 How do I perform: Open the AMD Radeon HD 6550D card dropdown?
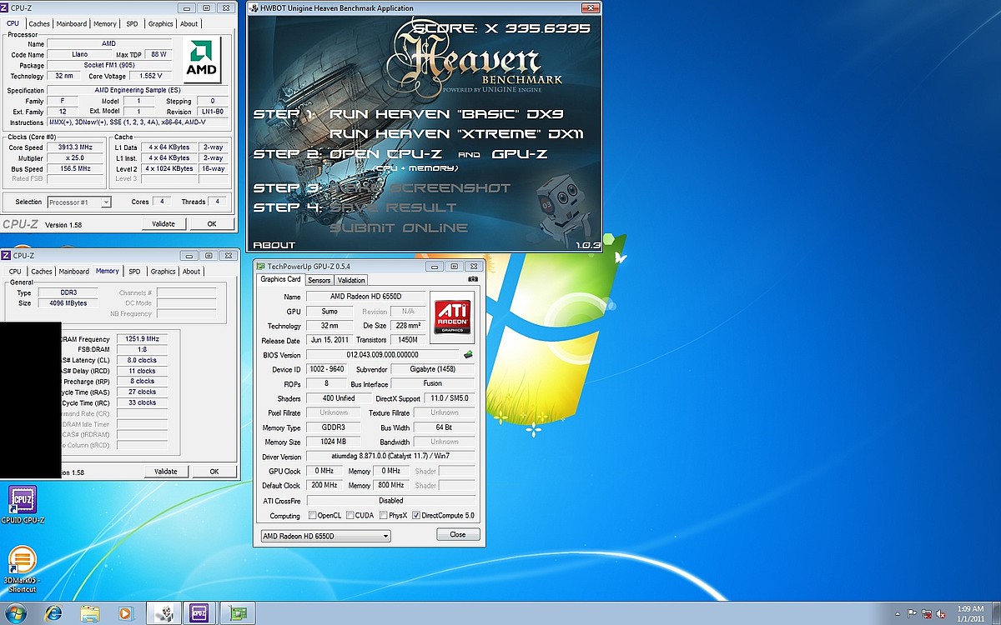[325, 536]
